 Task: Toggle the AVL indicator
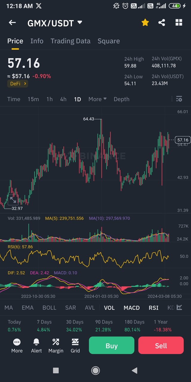tap(90, 307)
